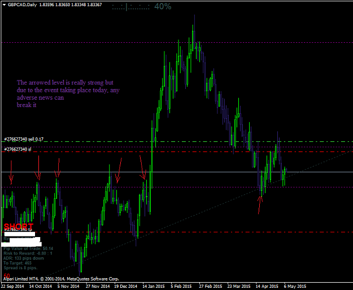Click the red '50' number
Screen dimensions: 353x290
tap(7, 276)
